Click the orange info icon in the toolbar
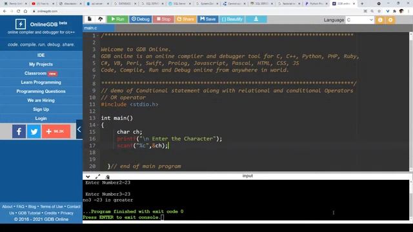 tap(380, 20)
